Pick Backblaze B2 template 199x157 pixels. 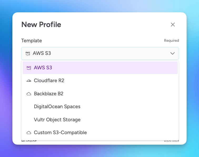pos(100,94)
